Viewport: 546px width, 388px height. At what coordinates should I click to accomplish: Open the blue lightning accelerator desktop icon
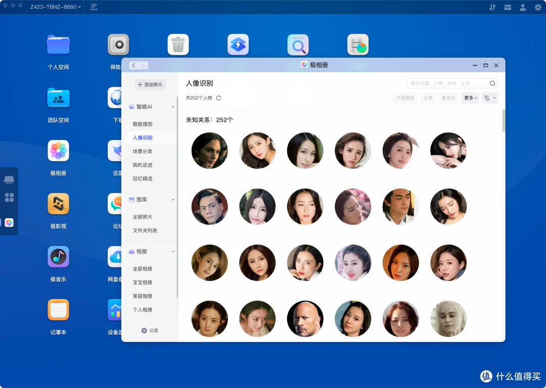238,44
